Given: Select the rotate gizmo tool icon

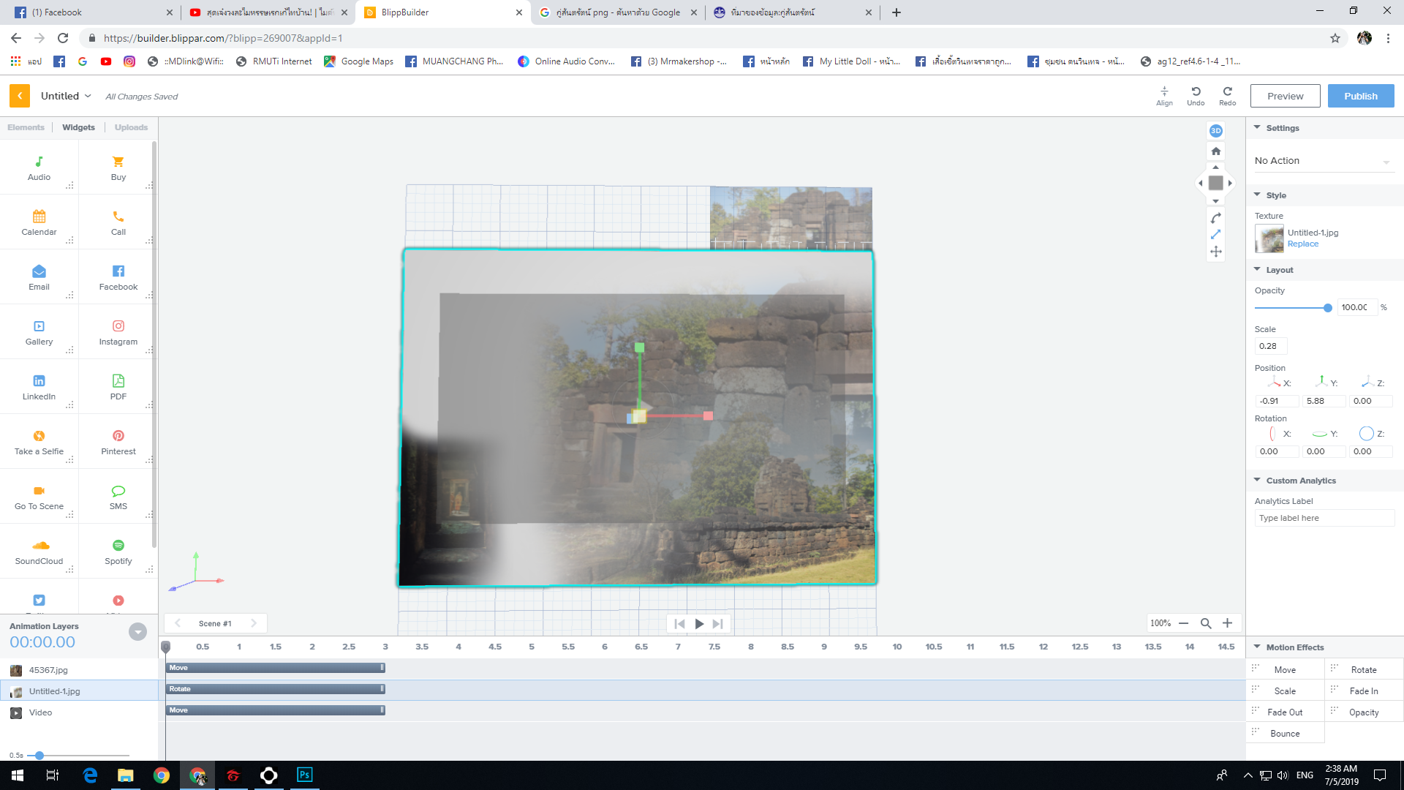Looking at the screenshot, I should point(1215,218).
